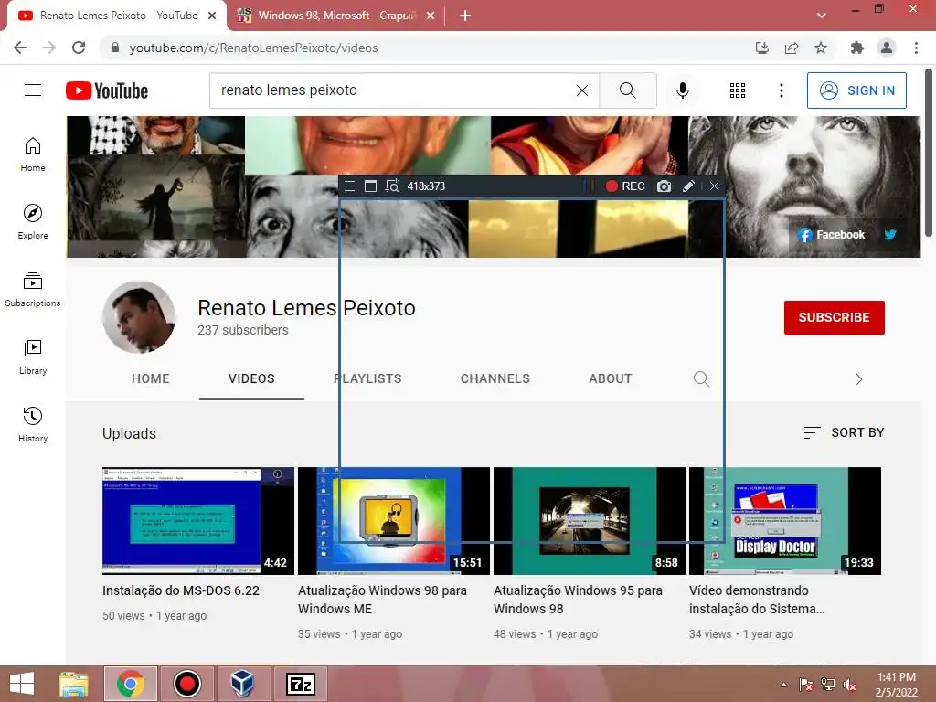
Task: Open Subscriptions in the sidebar
Action: point(33,289)
